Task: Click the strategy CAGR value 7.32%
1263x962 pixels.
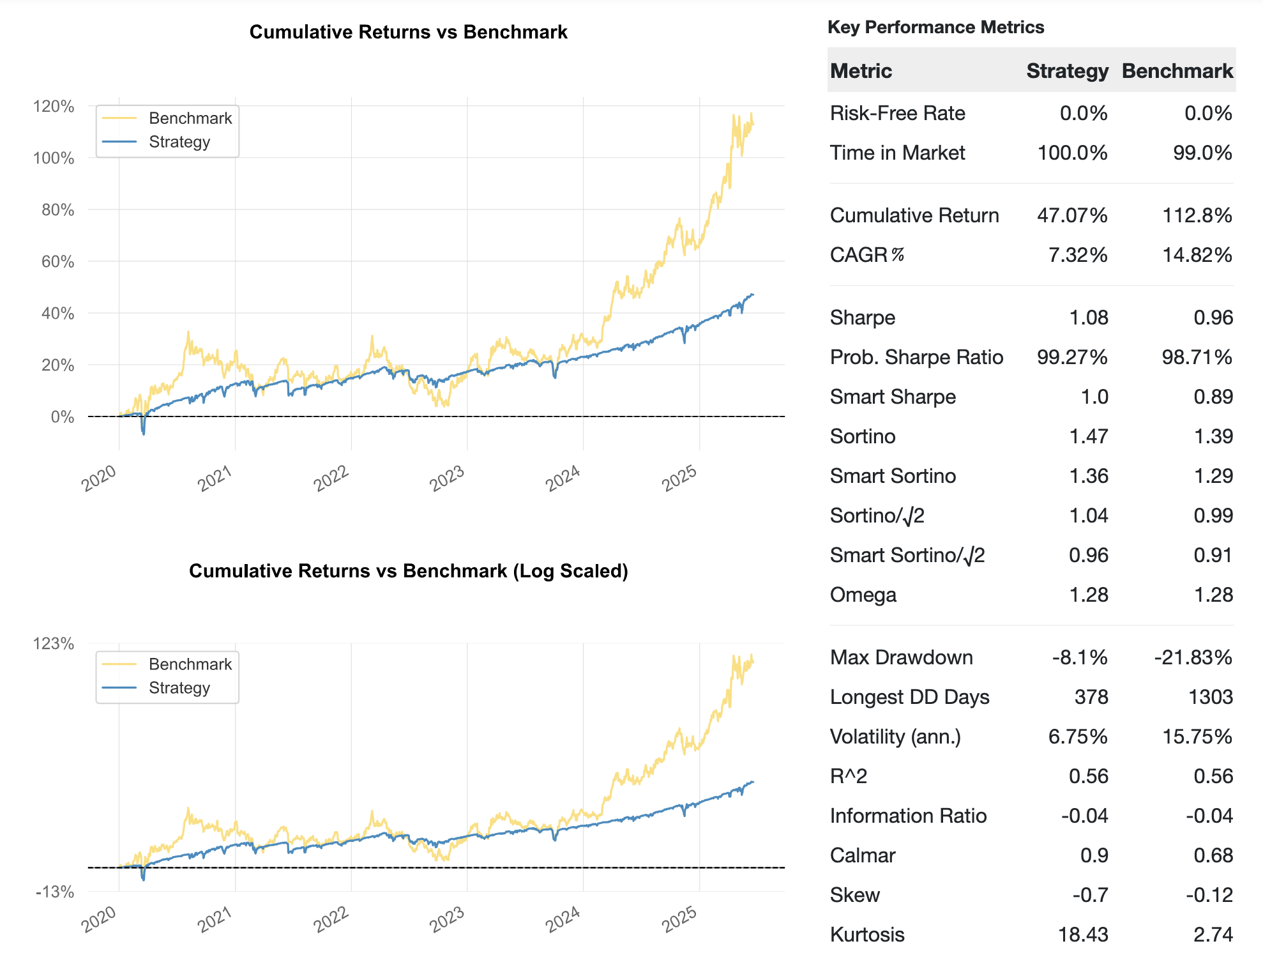Action: pyautogui.click(x=1077, y=255)
